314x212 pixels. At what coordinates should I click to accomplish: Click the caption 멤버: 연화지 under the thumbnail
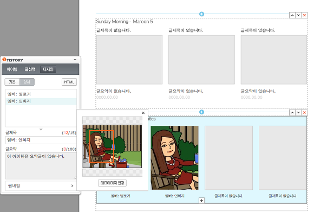(174, 196)
